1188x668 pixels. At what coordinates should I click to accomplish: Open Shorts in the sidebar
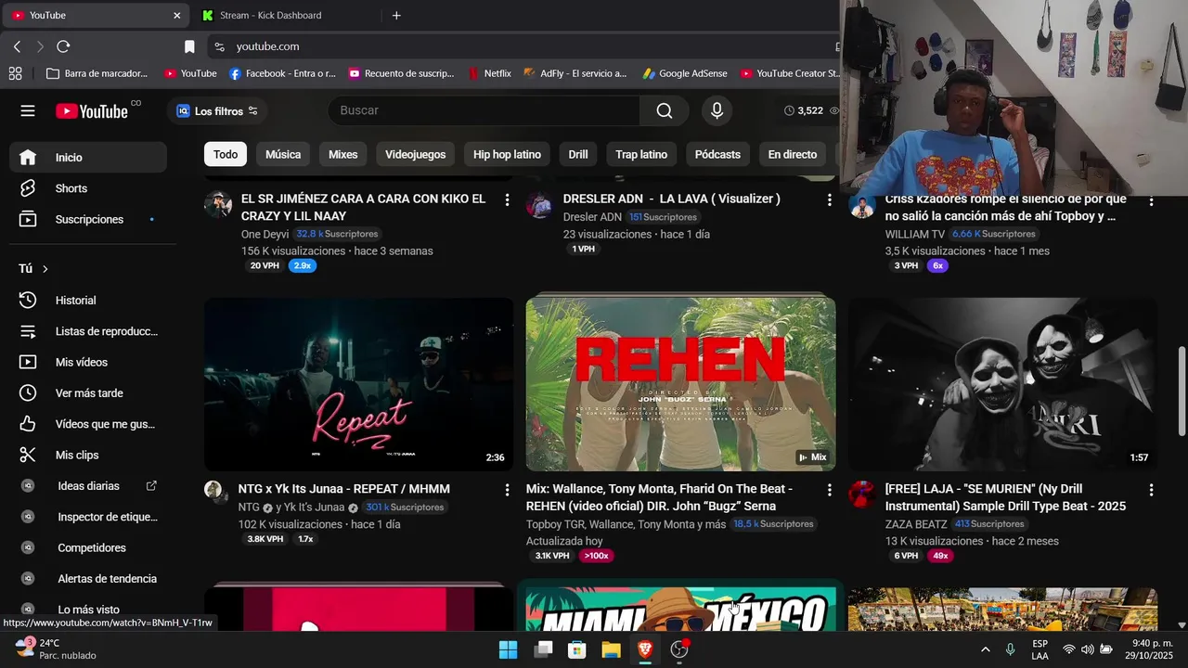88,188
